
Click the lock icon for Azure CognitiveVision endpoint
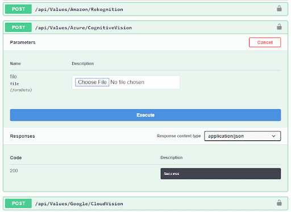[279, 27]
